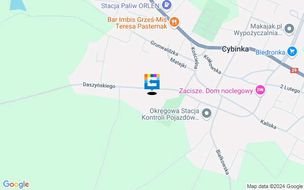Open the Google logo link
Screen dimensions: 304x190
(16, 184)
